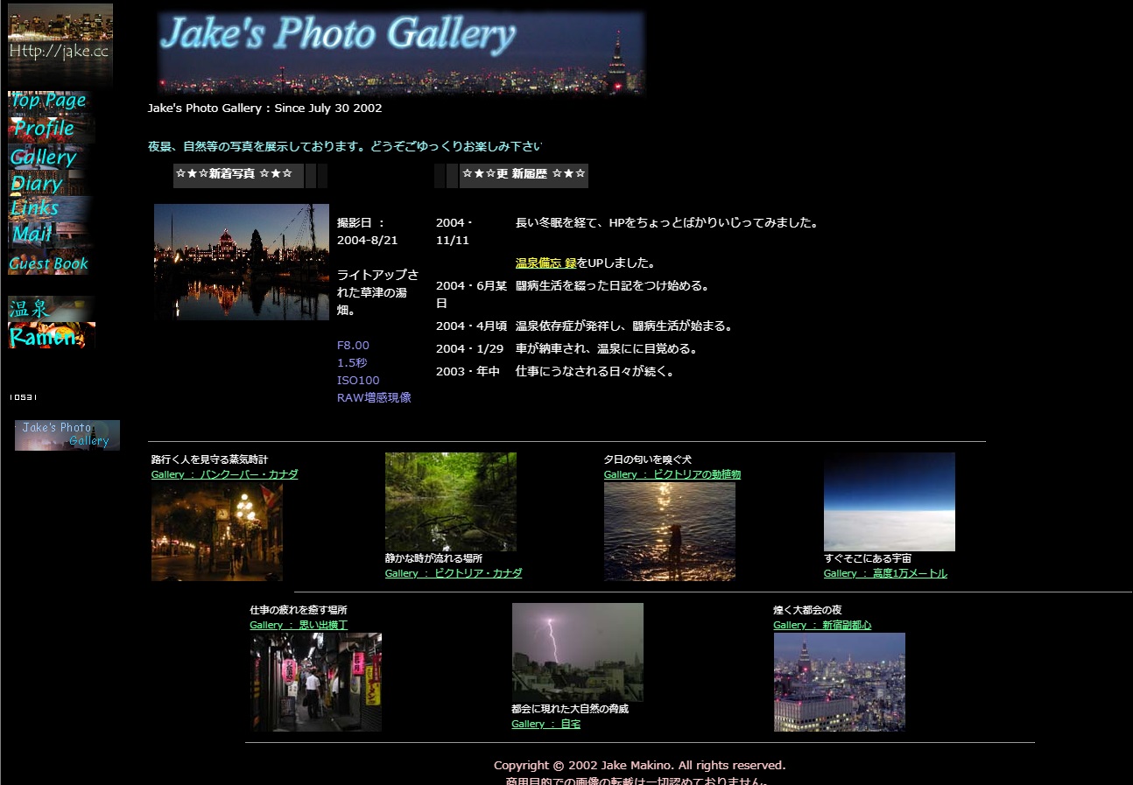Click the Links sidebar image button
Screen dimensions: 1133x785
pos(36,208)
